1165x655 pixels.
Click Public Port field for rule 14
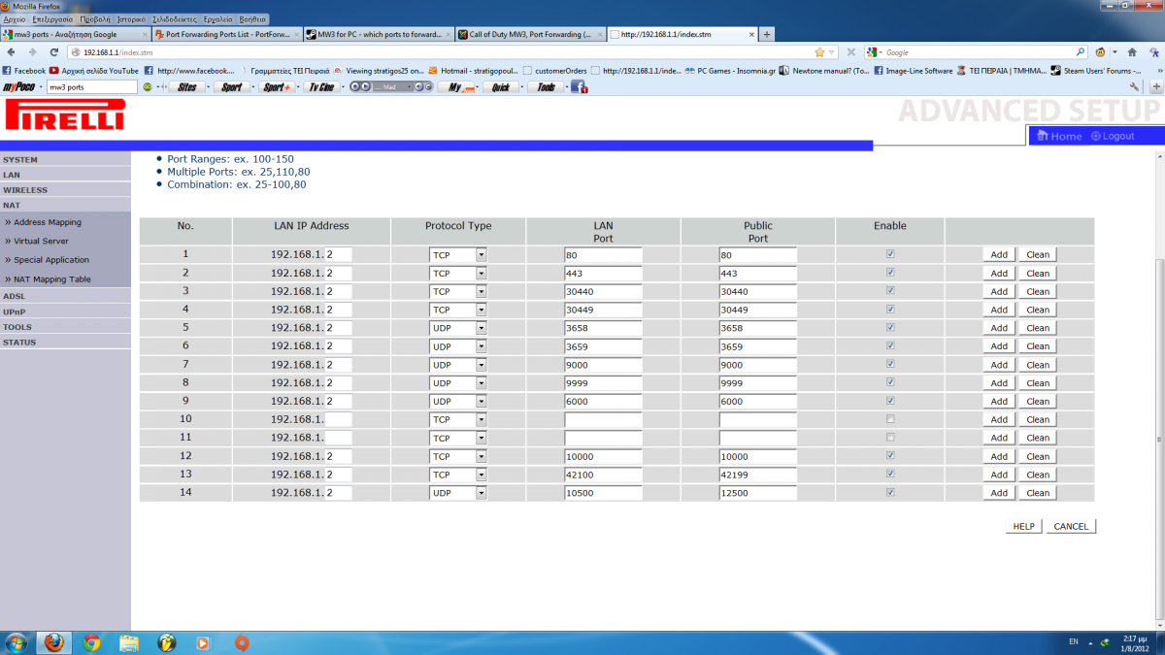click(x=757, y=493)
